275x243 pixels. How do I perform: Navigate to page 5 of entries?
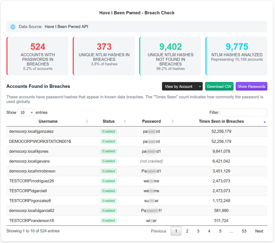pyautogui.click(x=220, y=231)
